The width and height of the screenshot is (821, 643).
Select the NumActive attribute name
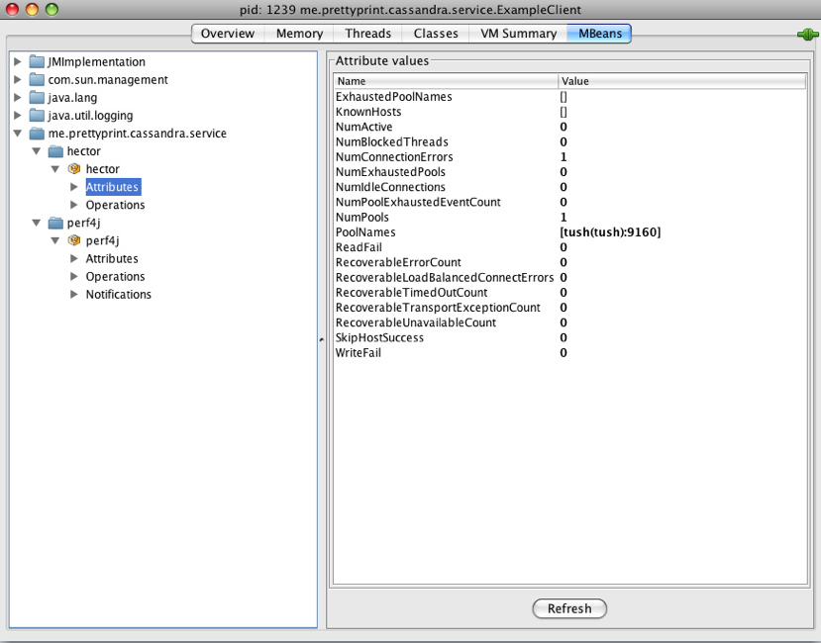tap(363, 128)
